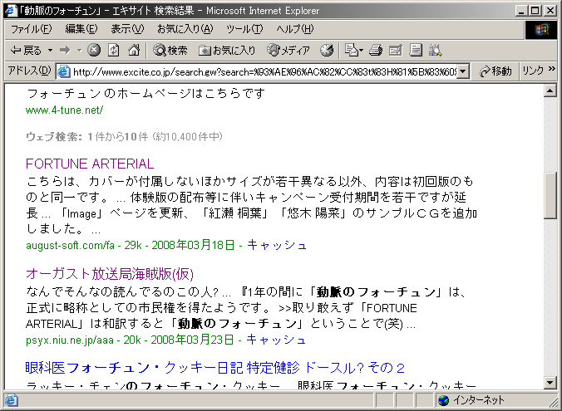Click the forward arrow button
This screenshot has width=562, height=411.
pyautogui.click(x=65, y=51)
